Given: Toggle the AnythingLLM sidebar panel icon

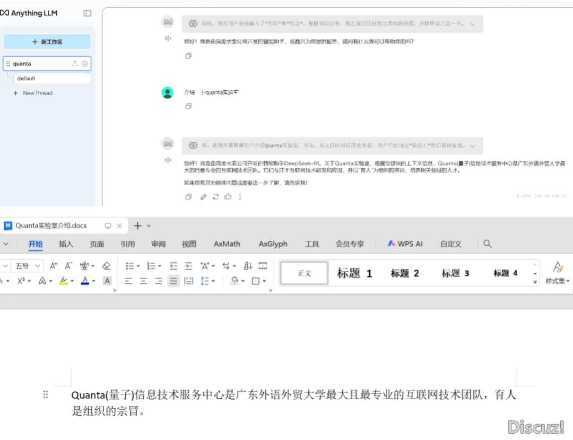Looking at the screenshot, I should (88, 13).
